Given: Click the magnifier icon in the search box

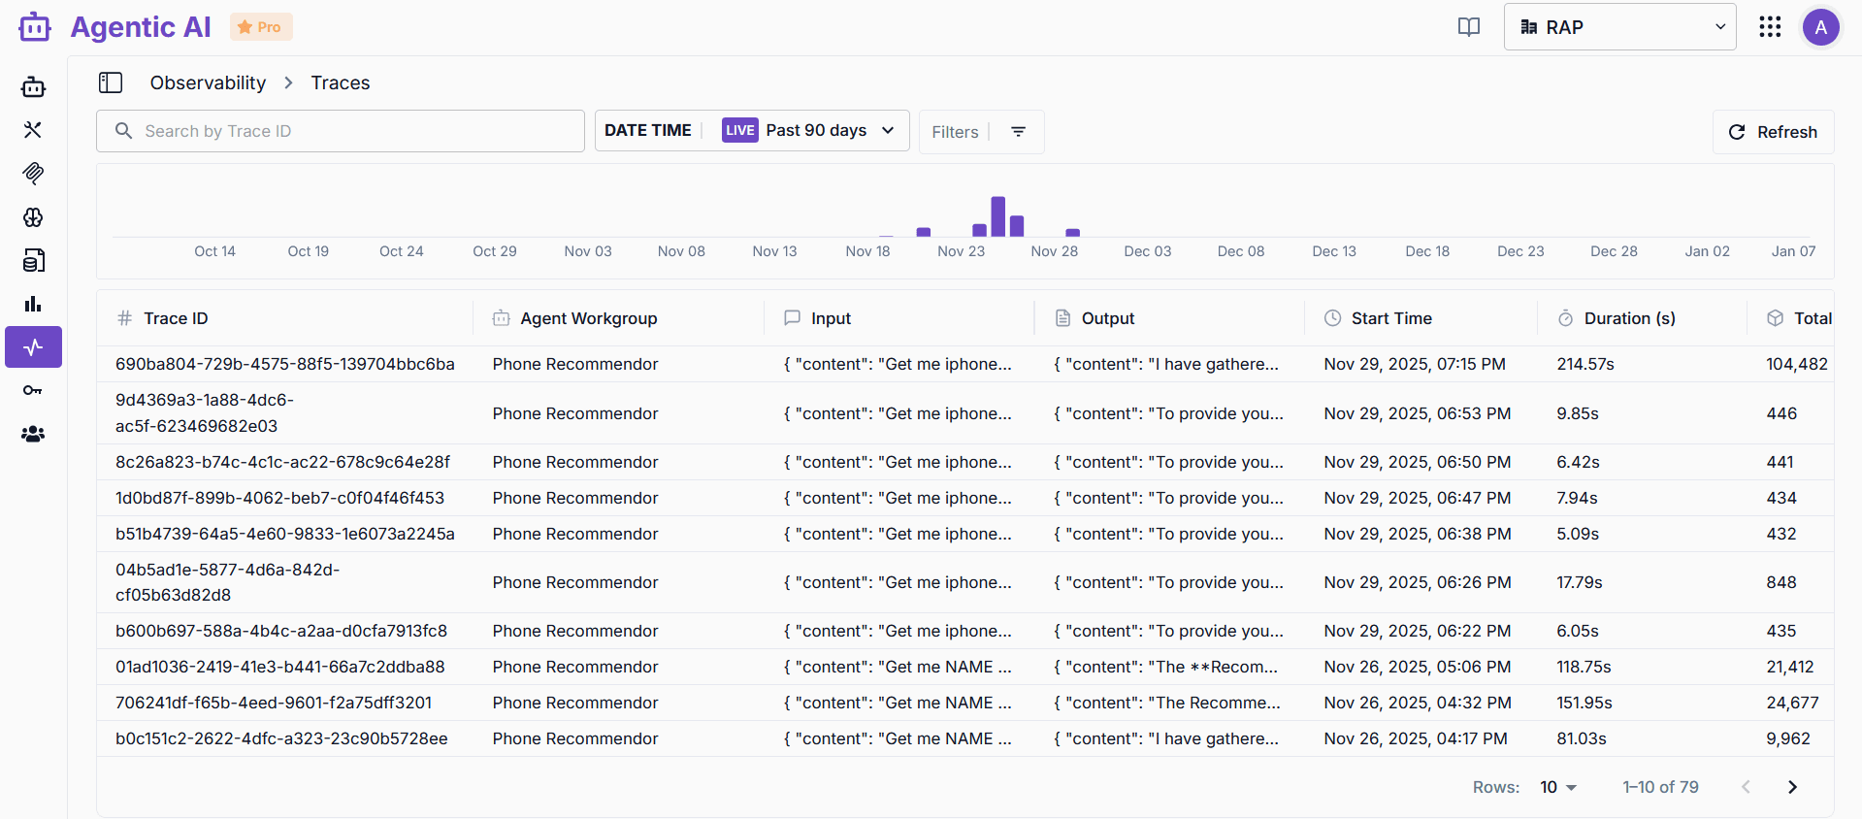Looking at the screenshot, I should pyautogui.click(x=123, y=130).
